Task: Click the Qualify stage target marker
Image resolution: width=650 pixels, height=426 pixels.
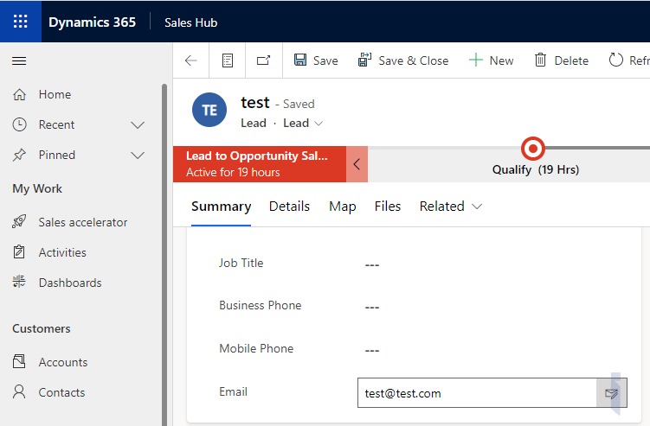Action: pyautogui.click(x=533, y=149)
